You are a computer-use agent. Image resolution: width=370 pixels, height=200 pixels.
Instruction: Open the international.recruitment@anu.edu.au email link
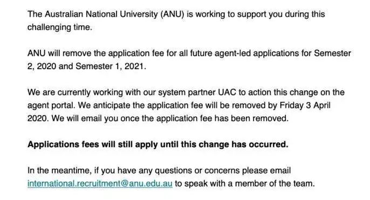100,183
